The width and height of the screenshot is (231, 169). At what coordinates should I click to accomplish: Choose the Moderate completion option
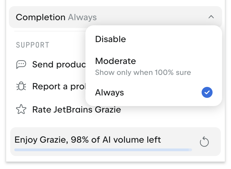(x=116, y=61)
